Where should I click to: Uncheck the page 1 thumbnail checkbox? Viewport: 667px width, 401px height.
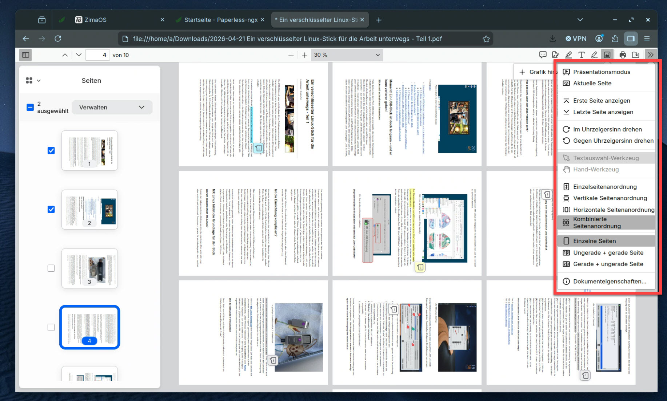point(51,150)
